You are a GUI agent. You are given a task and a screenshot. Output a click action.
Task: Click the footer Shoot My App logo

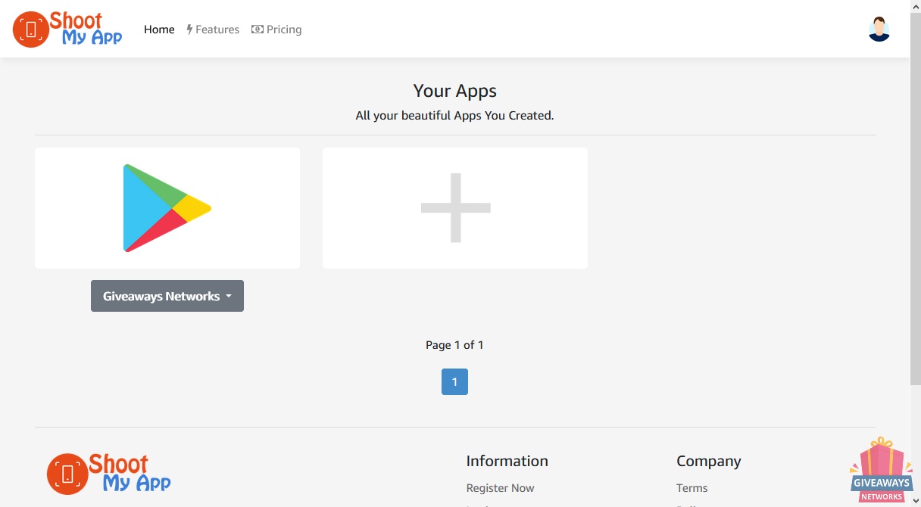[109, 474]
